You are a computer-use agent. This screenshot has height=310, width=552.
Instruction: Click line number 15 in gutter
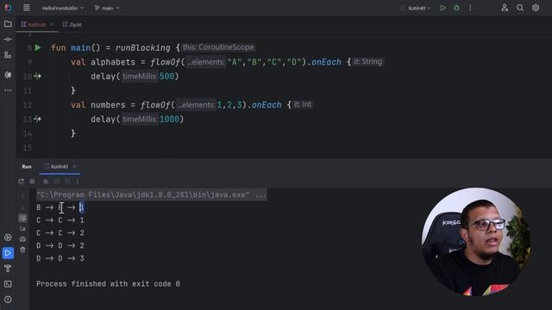28,148
